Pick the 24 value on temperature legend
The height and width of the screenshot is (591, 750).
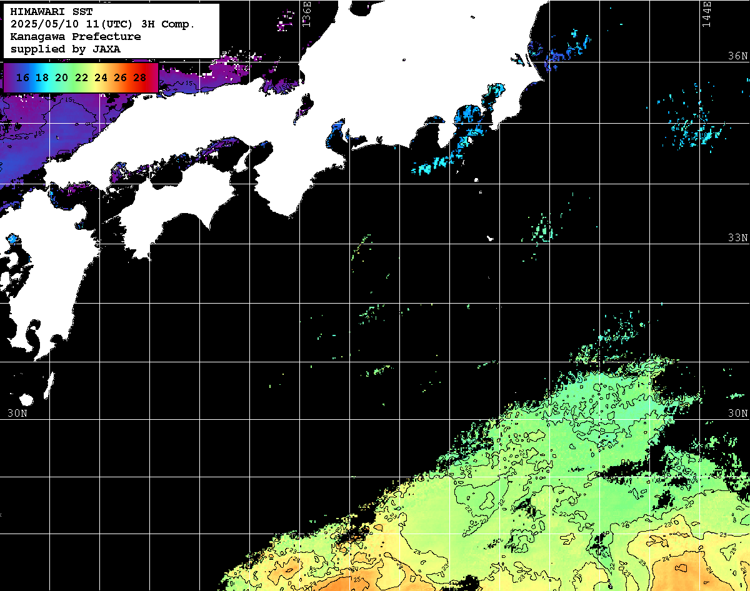click(x=101, y=78)
